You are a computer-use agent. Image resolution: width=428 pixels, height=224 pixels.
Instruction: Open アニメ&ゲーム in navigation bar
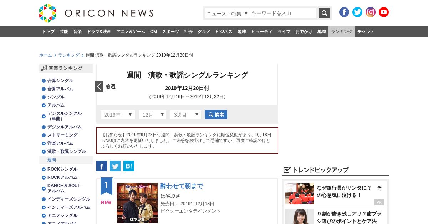coord(131,32)
